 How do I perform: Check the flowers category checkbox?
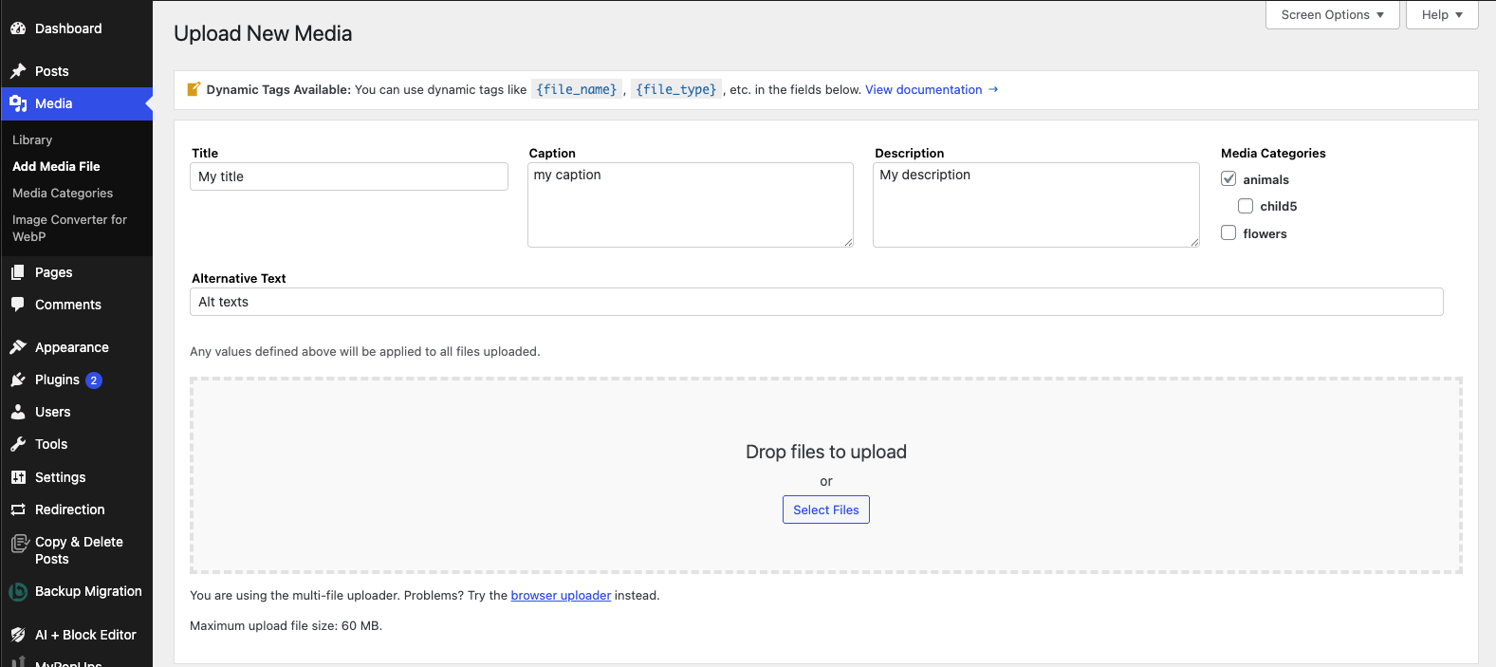(x=1228, y=232)
